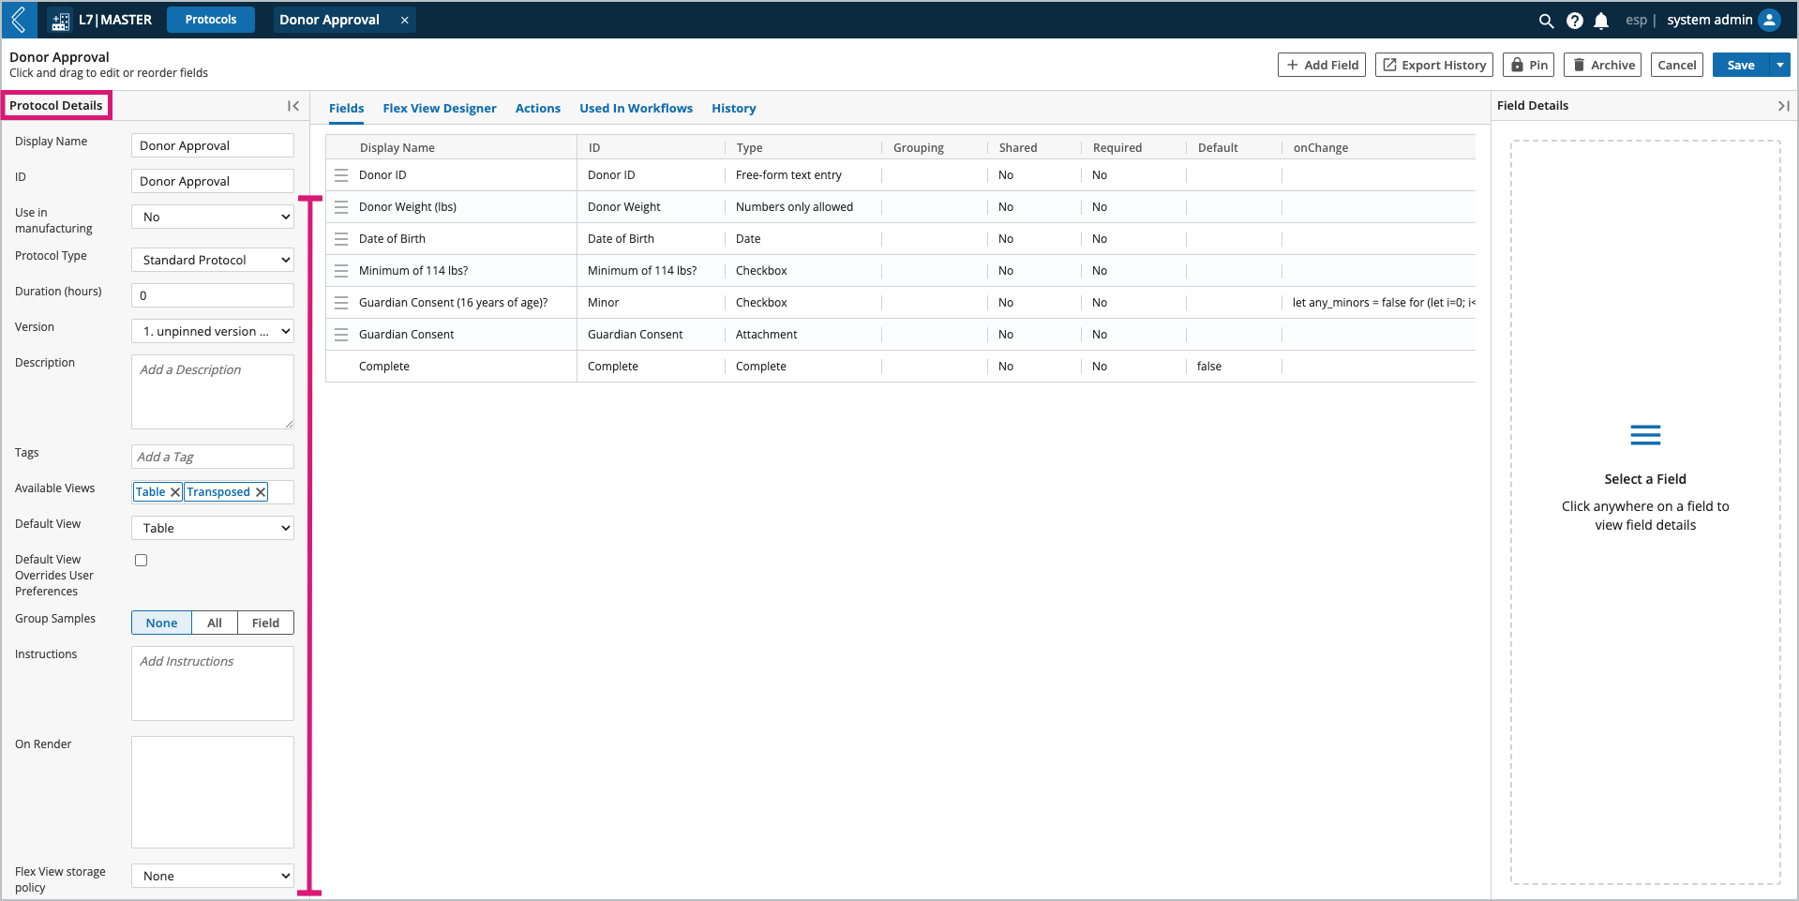
Task: Set Group Samples to All
Action: tap(215, 623)
